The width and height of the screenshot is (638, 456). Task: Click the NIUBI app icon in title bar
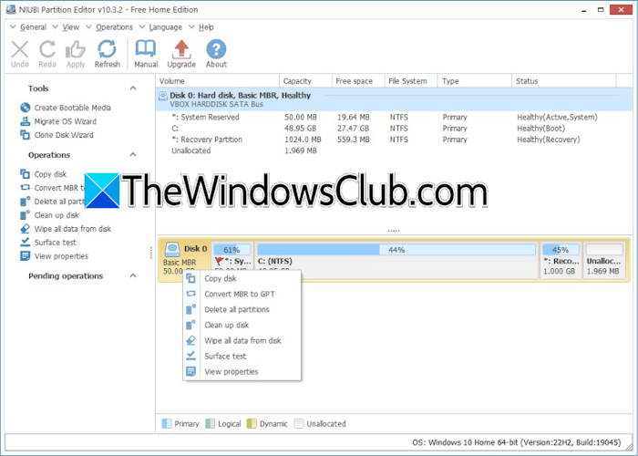[x=11, y=9]
